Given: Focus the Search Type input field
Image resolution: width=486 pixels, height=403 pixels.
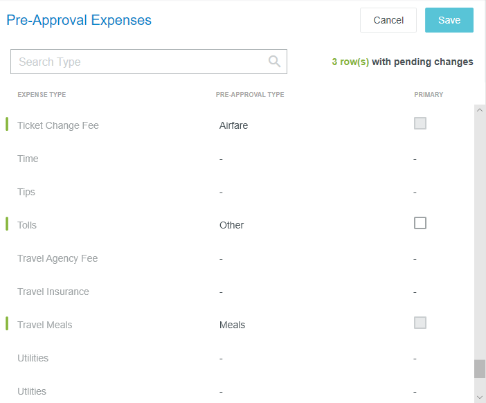Looking at the screenshot, I should point(149,62).
